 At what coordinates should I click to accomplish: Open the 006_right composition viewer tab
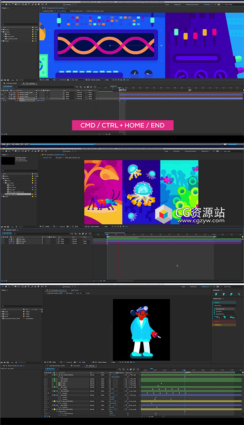pos(59,158)
